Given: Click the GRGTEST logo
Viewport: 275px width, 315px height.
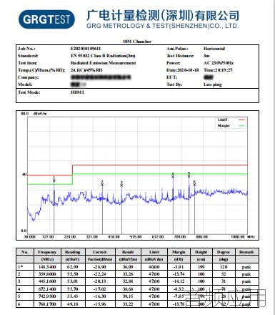Looking at the screenshot, I should point(46,19).
